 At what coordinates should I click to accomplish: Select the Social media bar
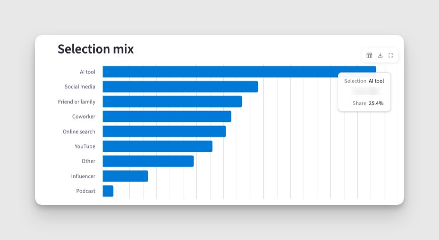point(181,87)
